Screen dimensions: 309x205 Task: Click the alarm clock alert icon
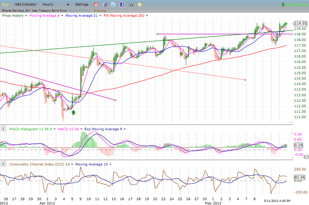point(96,4)
